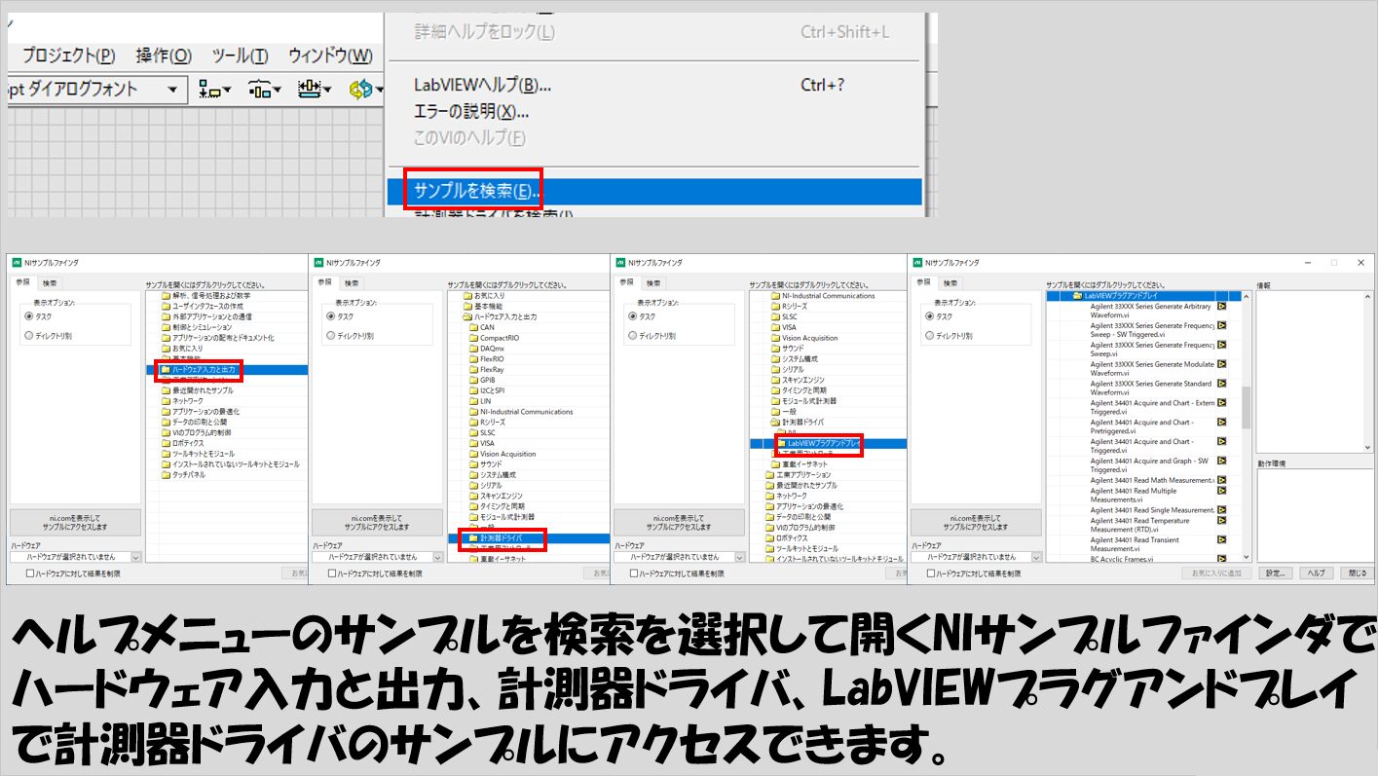Click the 閉じる button
Image resolution: width=1378 pixels, height=776 pixels.
point(1358,573)
